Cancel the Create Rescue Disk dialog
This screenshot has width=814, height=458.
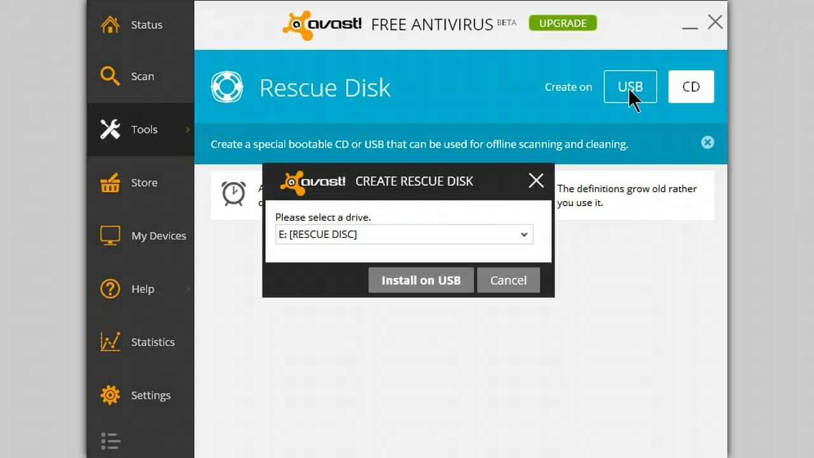508,280
